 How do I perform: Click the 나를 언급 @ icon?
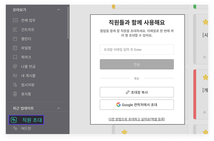15,67
